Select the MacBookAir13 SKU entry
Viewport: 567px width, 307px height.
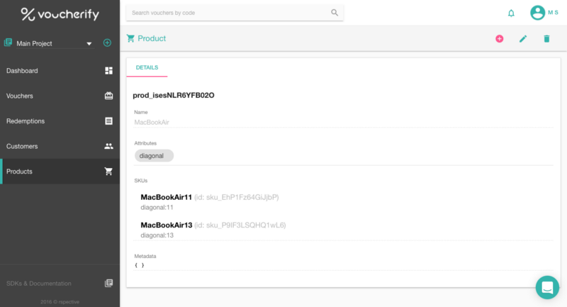(167, 225)
